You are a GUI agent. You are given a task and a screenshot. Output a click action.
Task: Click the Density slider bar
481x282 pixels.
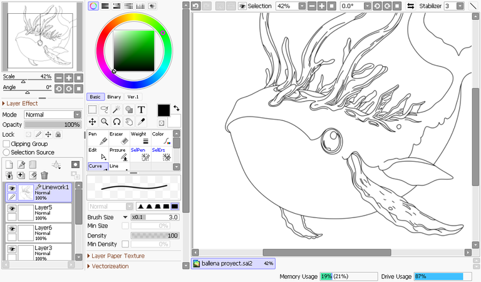(x=155, y=236)
